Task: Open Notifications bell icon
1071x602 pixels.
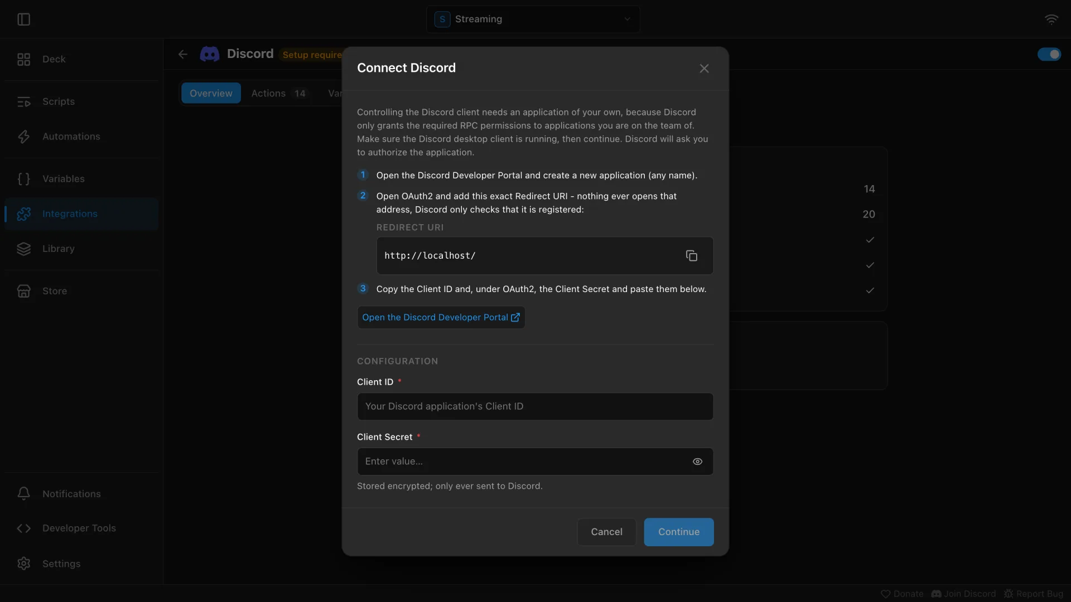Action: pos(23,494)
